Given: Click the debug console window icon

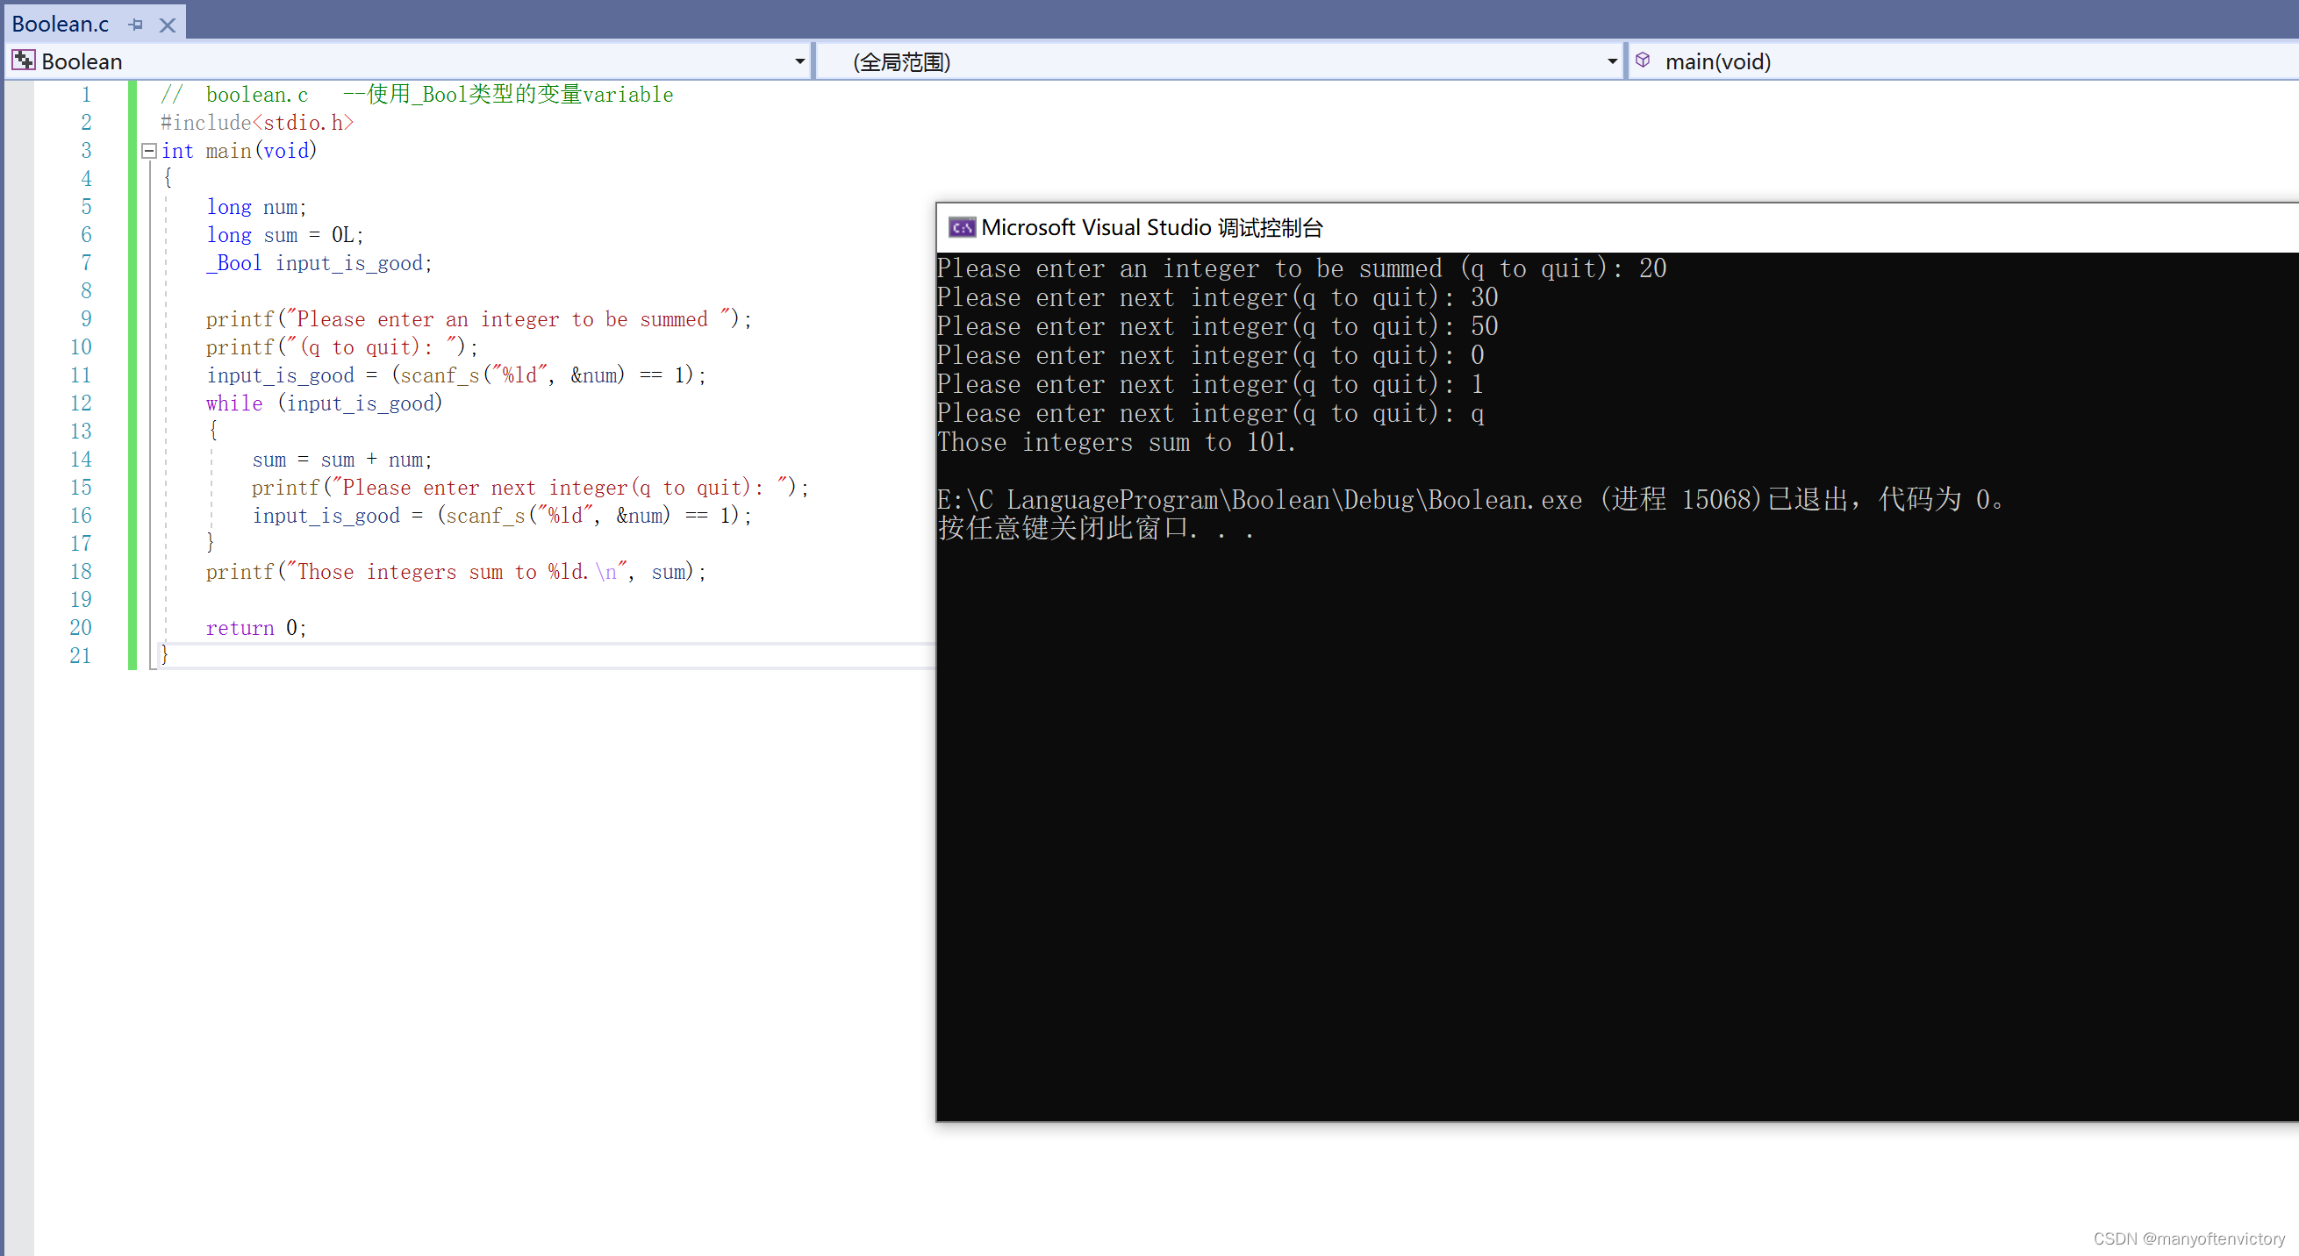Looking at the screenshot, I should point(961,228).
